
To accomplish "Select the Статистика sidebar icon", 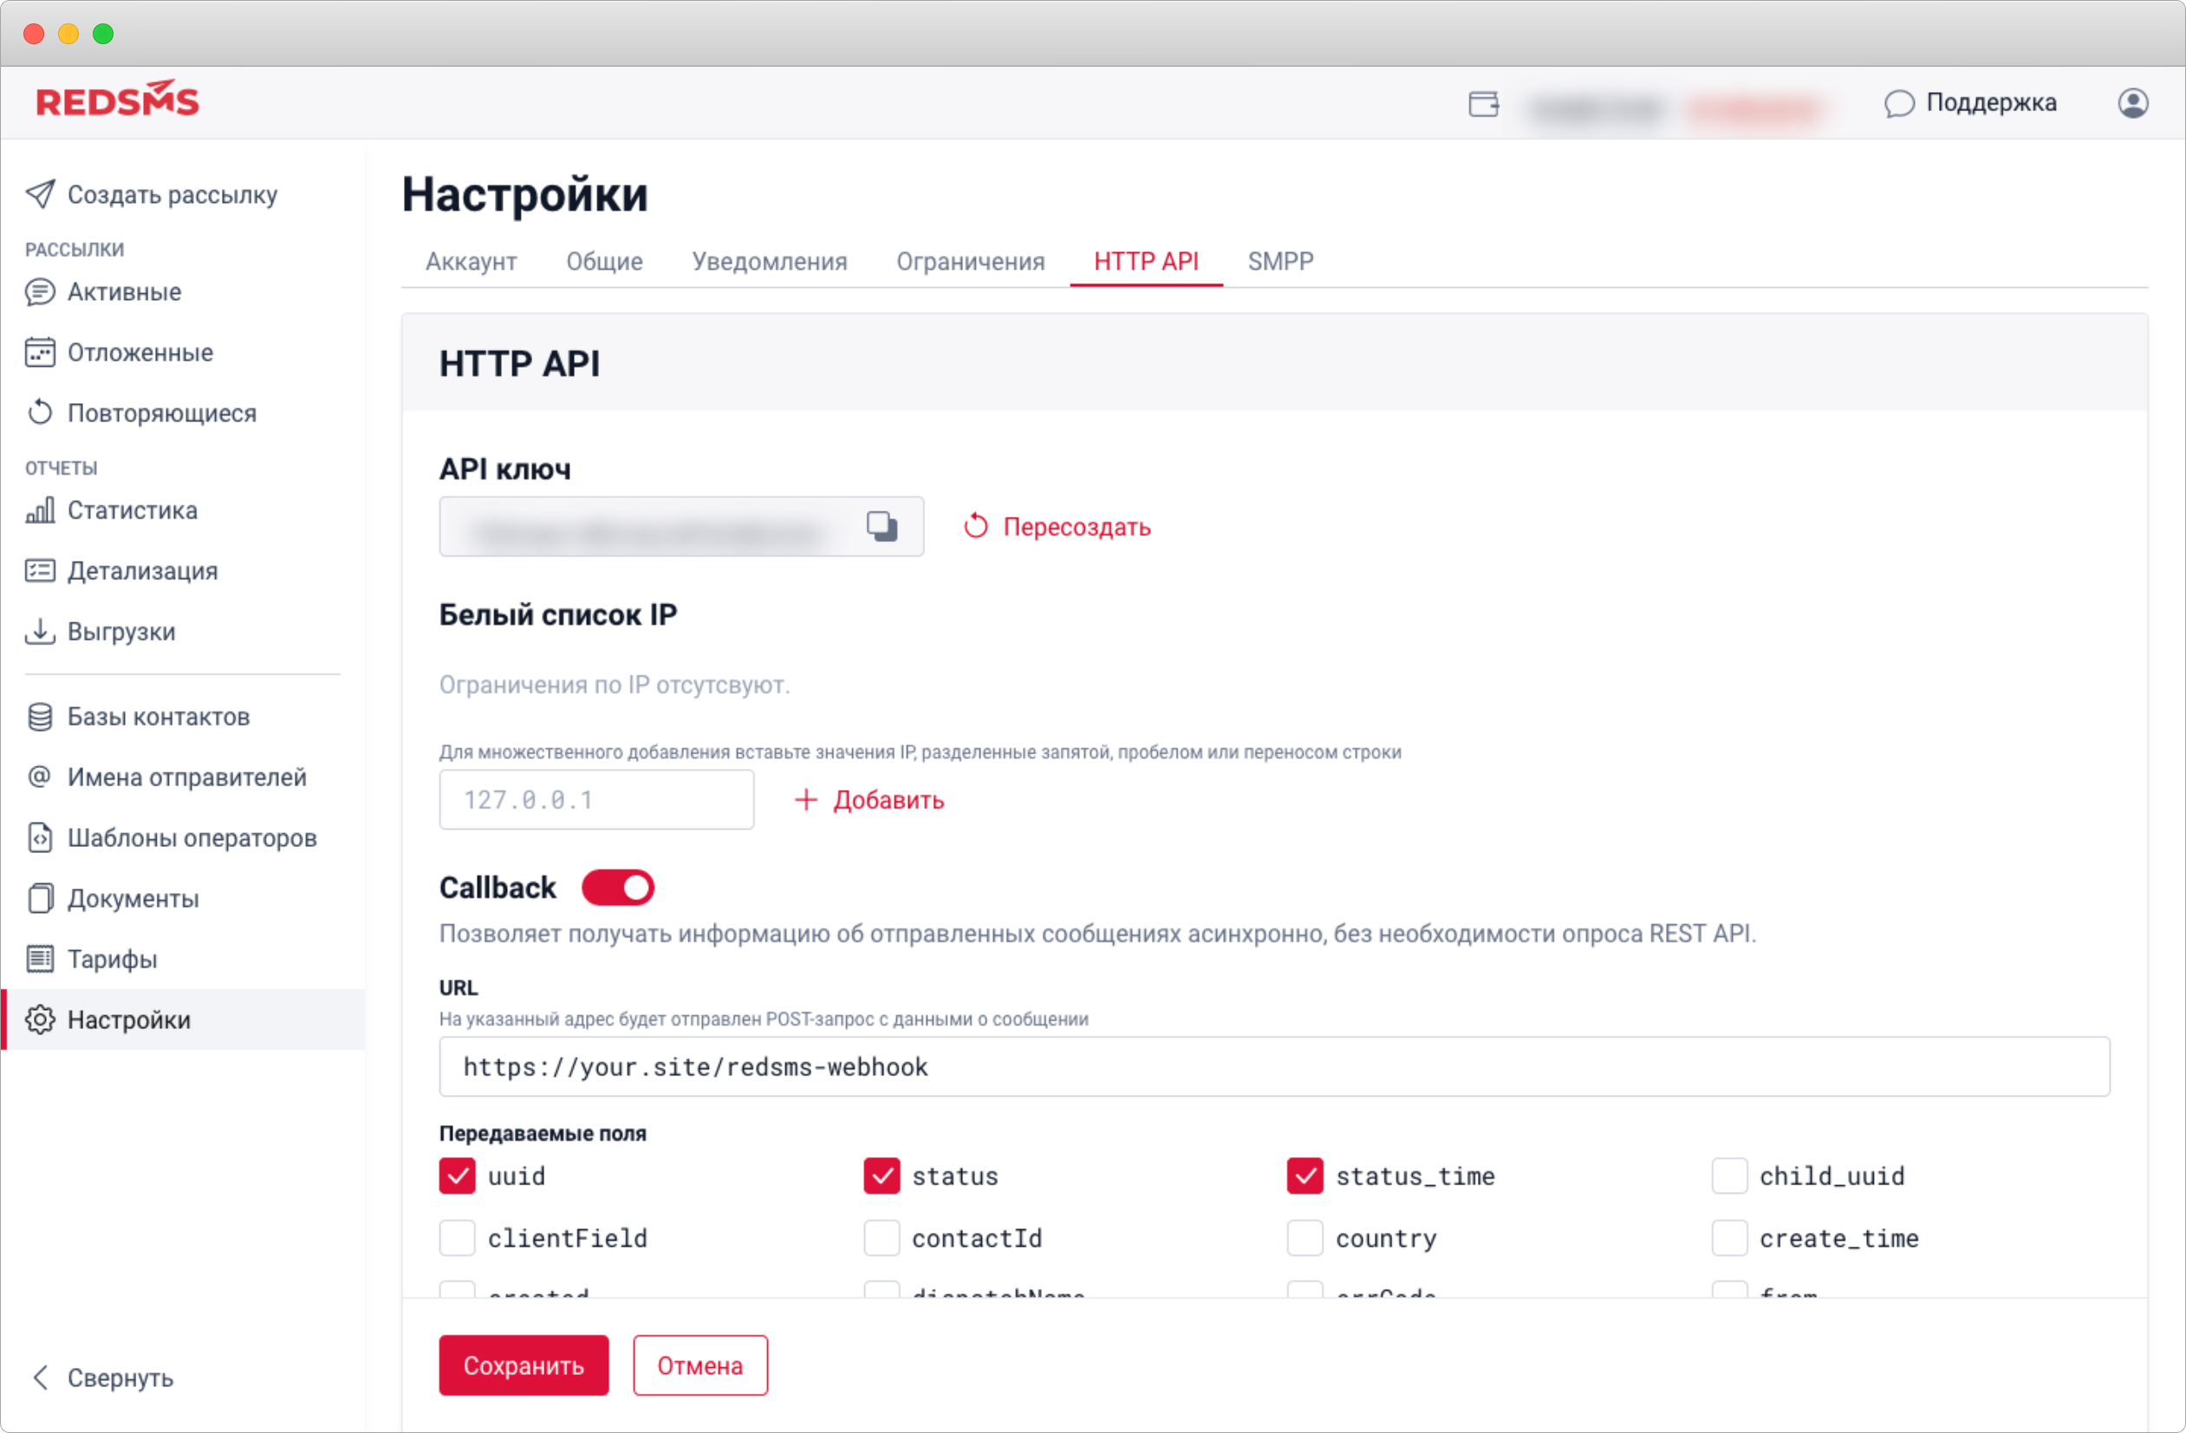I will pos(41,510).
